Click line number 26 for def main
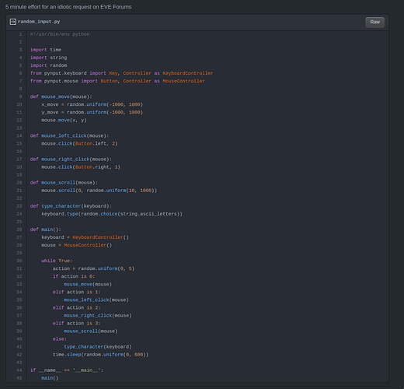404x389 pixels. click(x=19, y=230)
